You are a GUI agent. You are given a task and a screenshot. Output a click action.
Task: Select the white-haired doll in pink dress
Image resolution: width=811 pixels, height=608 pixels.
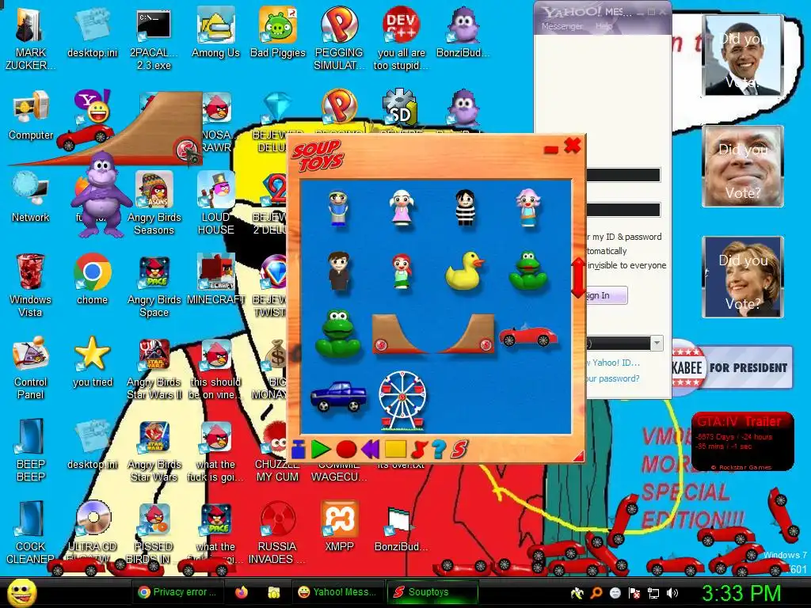click(402, 207)
